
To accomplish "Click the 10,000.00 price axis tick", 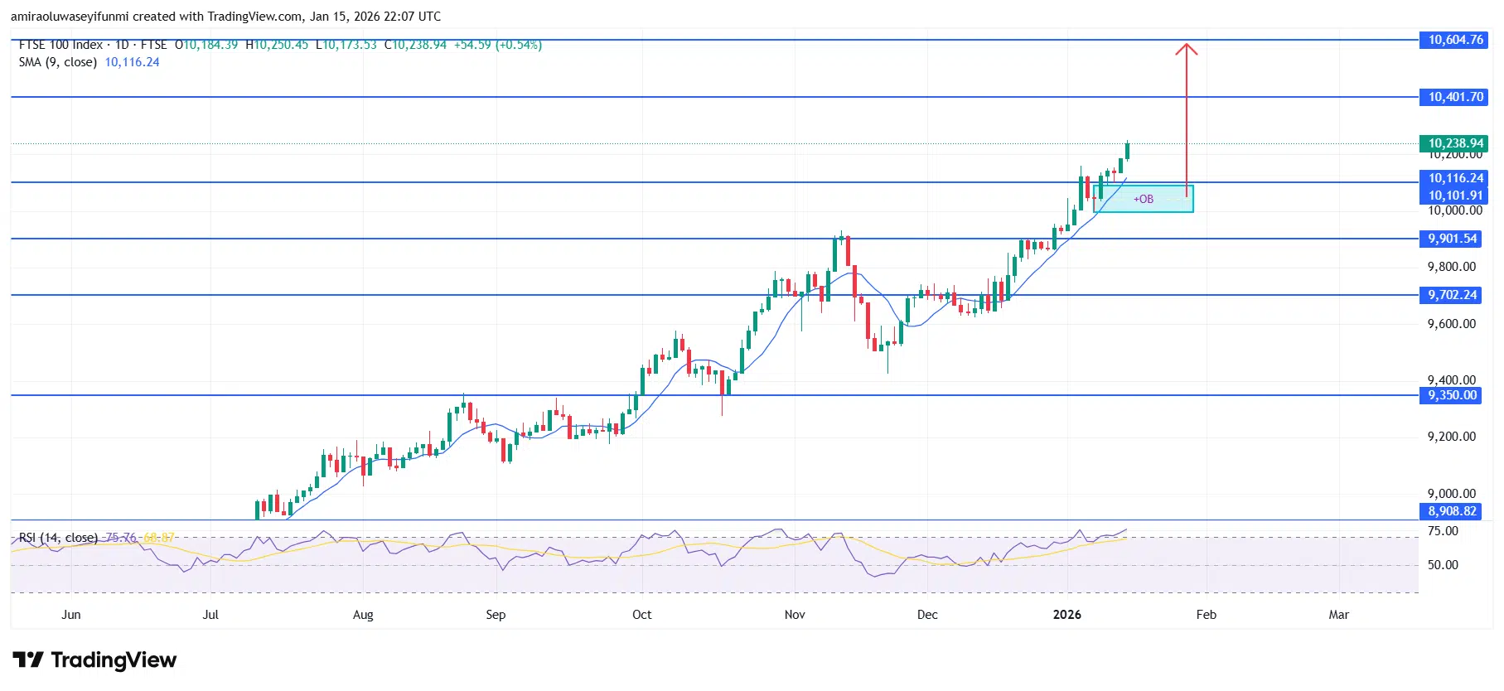I will pos(1455,210).
